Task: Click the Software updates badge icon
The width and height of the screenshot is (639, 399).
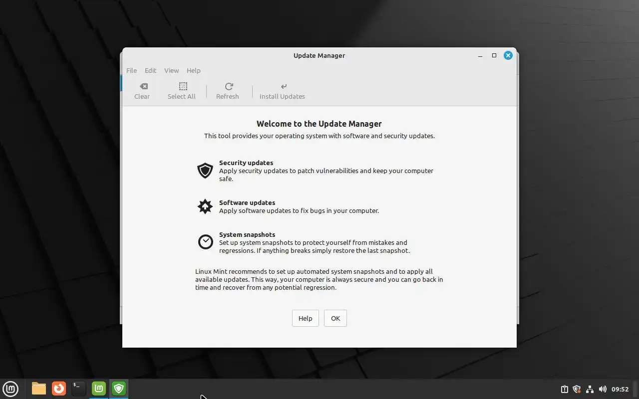Action: pos(205,206)
